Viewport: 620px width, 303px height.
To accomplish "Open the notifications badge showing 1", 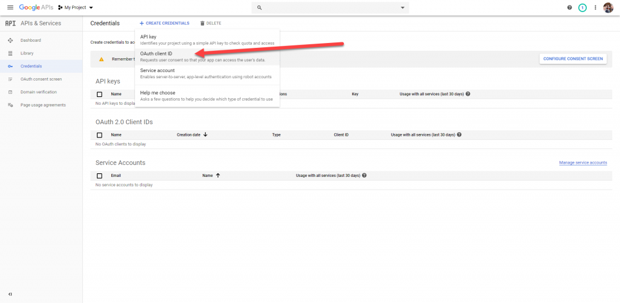I will (582, 7).
